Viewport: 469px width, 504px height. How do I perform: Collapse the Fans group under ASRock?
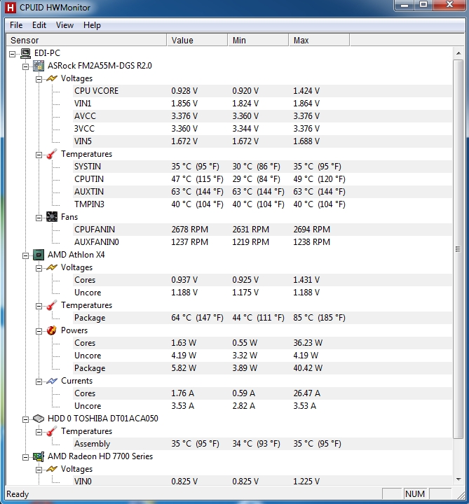[39, 217]
